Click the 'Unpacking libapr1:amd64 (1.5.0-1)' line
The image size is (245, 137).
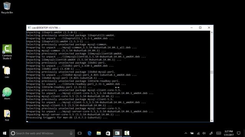click(54, 32)
